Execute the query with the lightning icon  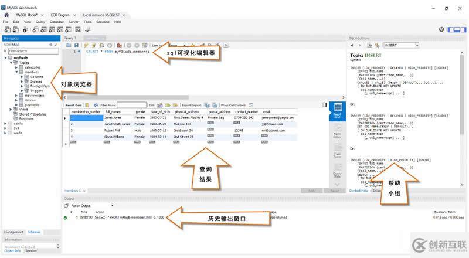click(x=86, y=46)
